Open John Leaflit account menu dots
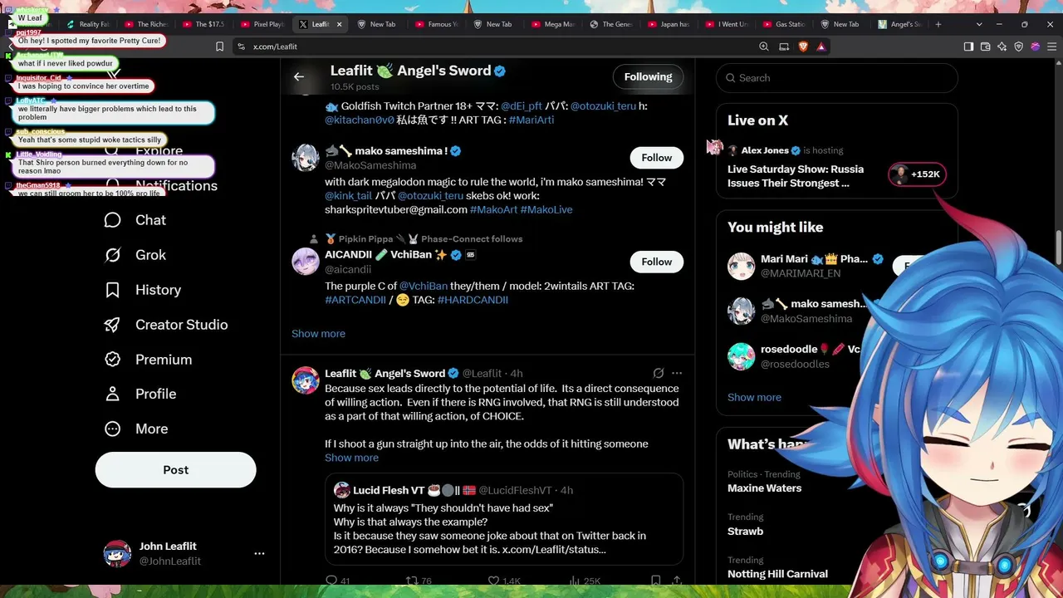The image size is (1063, 598). pos(259,553)
